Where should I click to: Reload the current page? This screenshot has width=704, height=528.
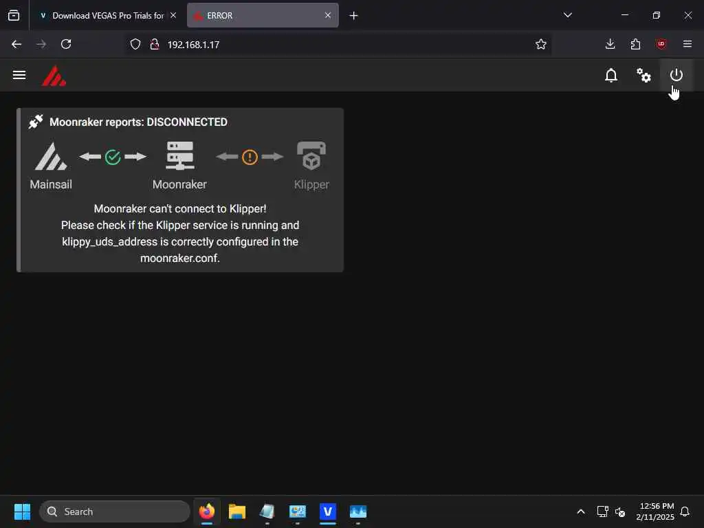(66, 44)
